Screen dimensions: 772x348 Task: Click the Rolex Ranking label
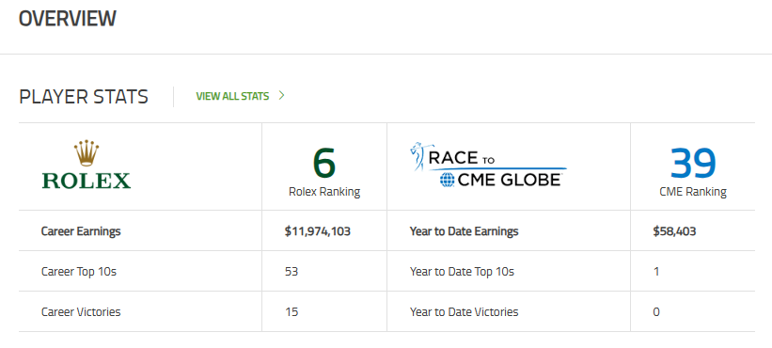pos(324,192)
